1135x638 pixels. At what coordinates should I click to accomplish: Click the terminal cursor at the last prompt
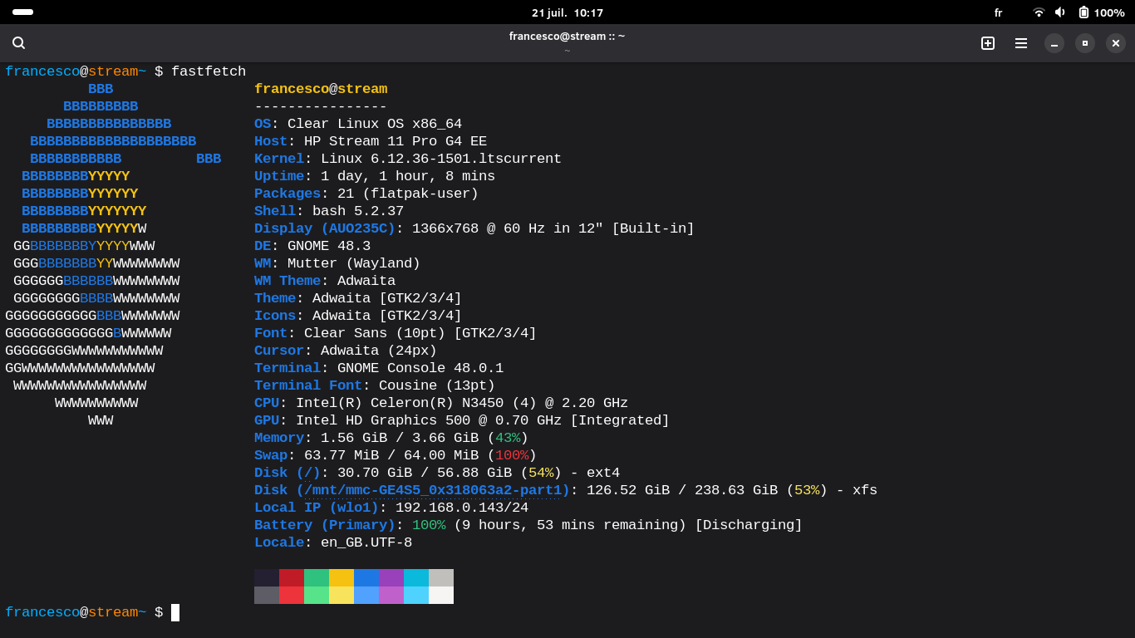(175, 612)
